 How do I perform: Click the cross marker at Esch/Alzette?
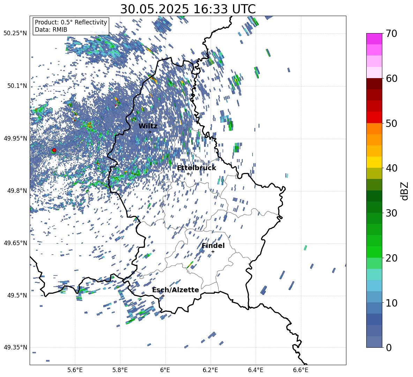(x=163, y=296)
